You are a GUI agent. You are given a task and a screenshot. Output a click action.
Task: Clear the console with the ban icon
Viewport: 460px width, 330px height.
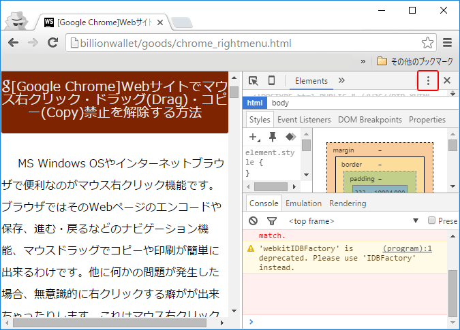click(x=254, y=220)
